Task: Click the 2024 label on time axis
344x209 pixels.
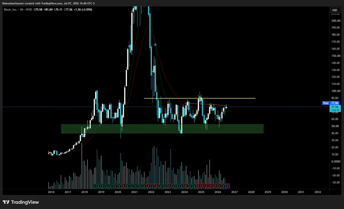Action: point(184,192)
